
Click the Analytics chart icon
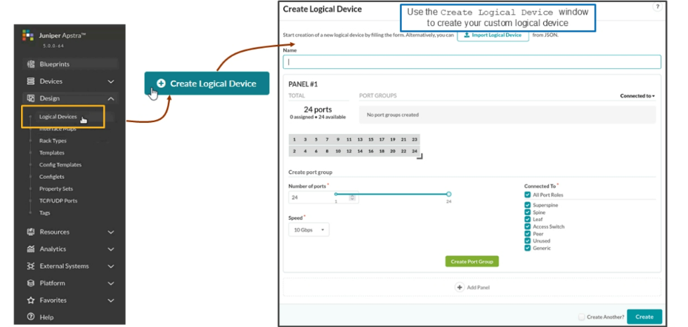point(31,249)
